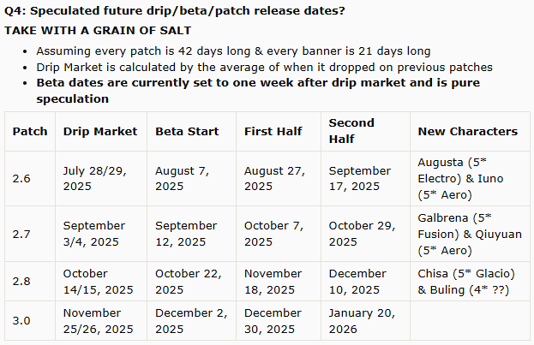
Task: Click Chisa and Buling characters cell
Action: pos(470,282)
